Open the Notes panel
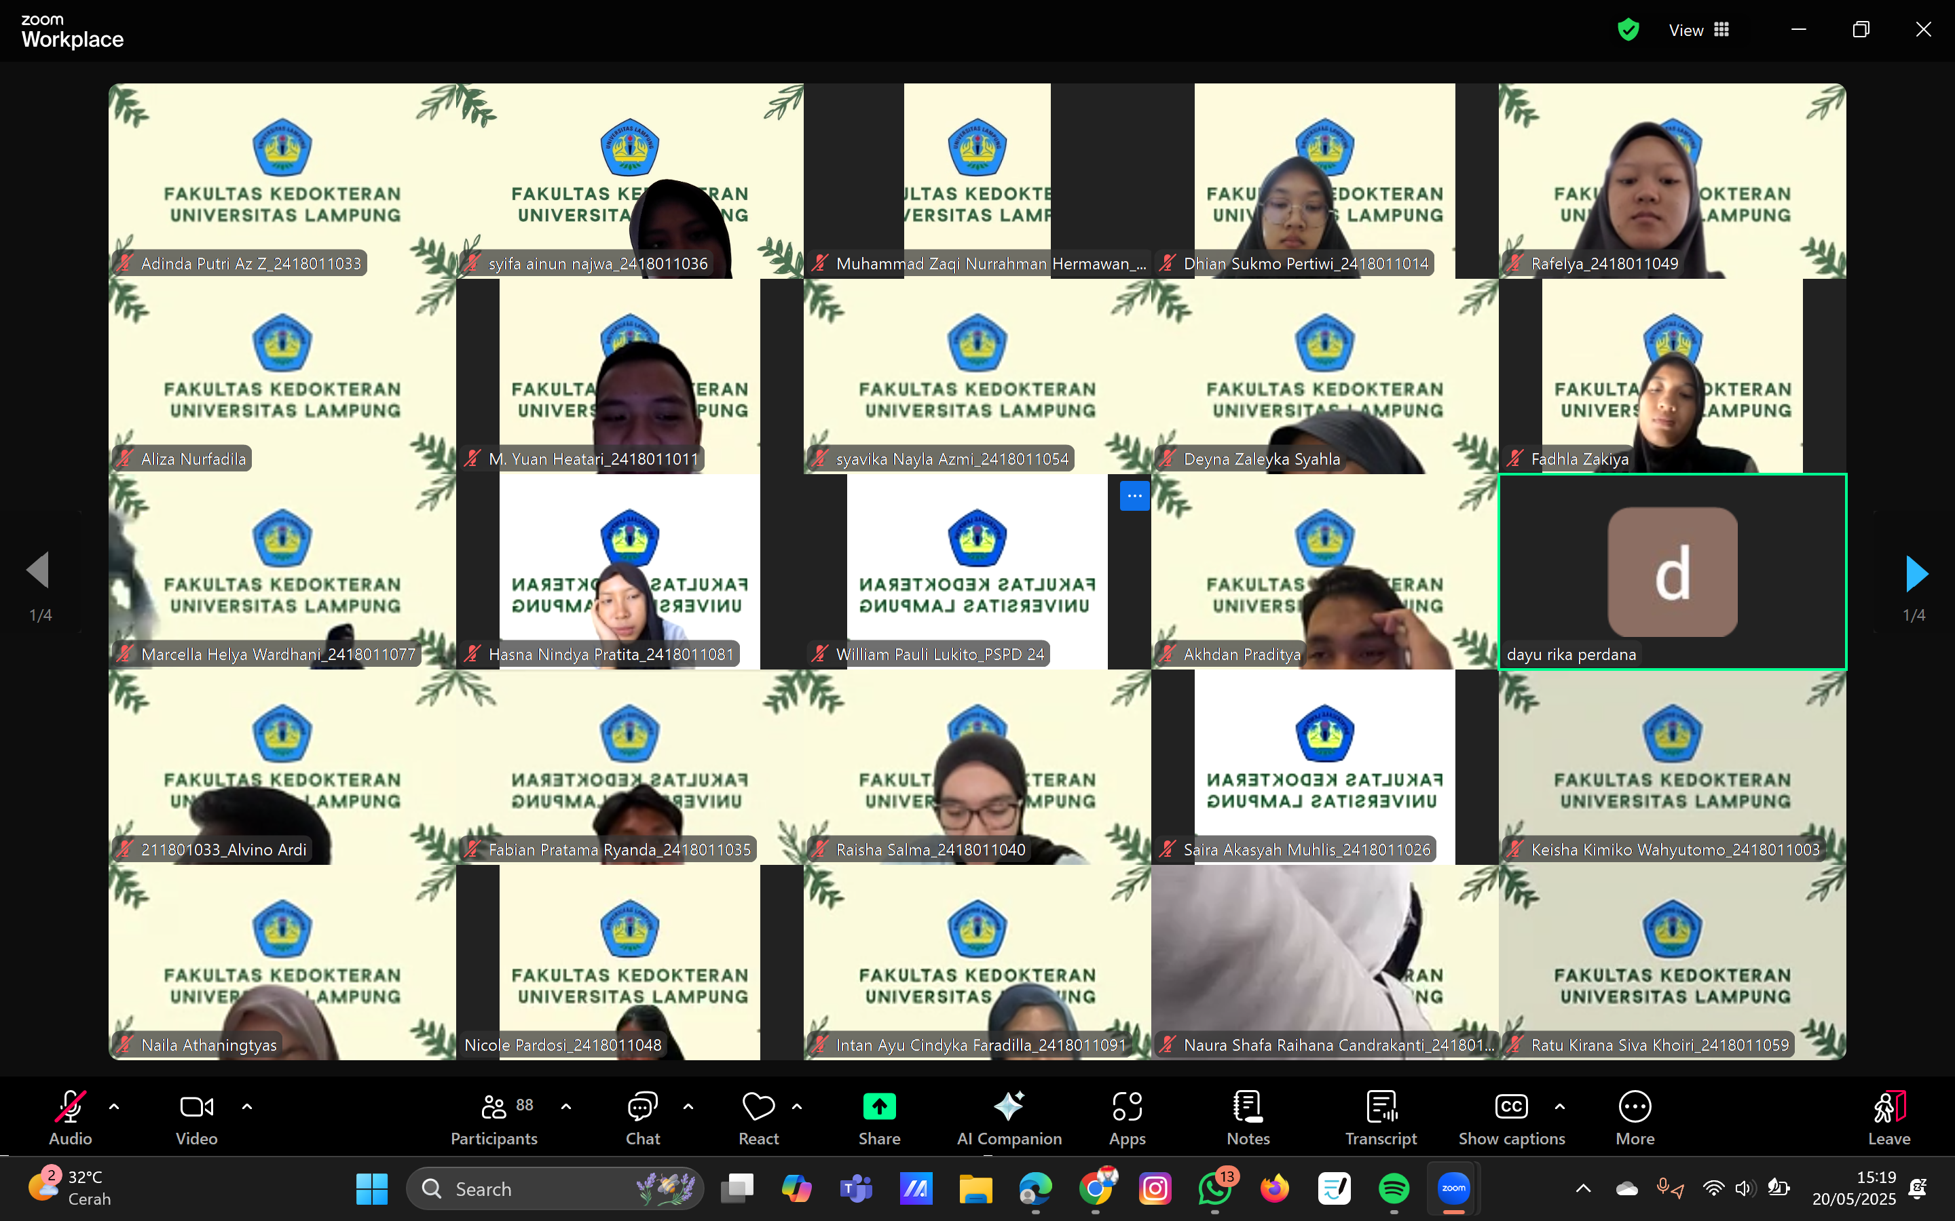 click(1248, 1118)
